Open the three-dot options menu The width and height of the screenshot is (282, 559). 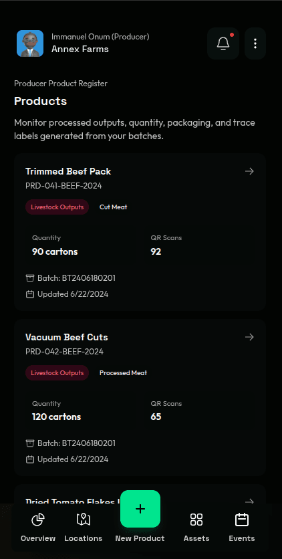coord(255,43)
